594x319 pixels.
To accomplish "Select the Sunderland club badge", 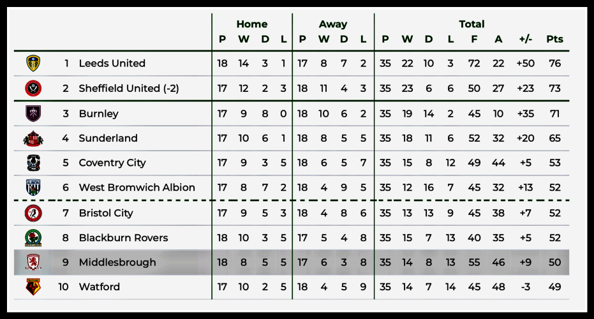I will 33,138.
